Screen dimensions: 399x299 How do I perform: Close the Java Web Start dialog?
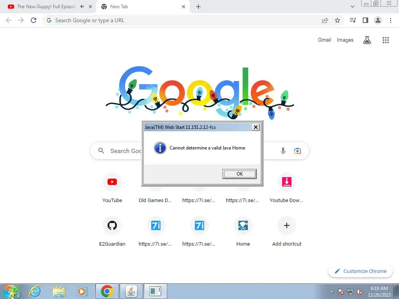[x=256, y=127]
